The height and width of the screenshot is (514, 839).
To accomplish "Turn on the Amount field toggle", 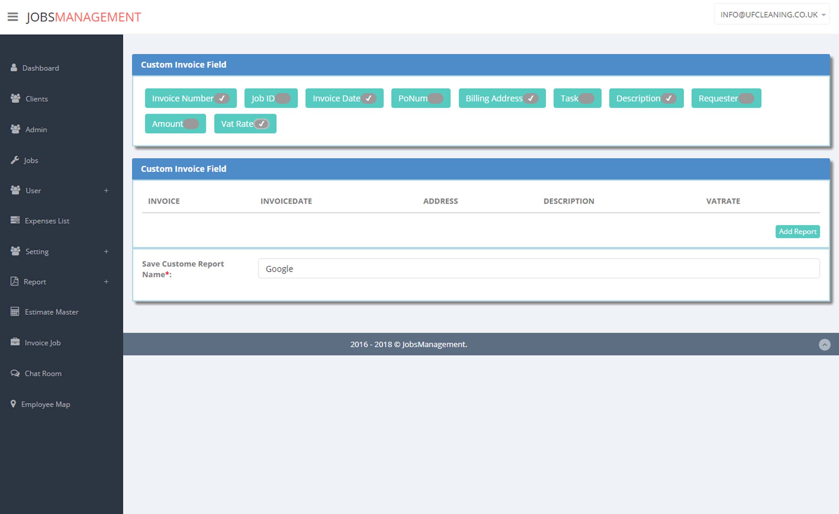I will coord(191,124).
